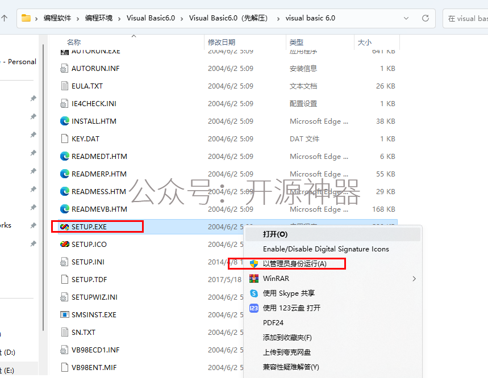Click the 123云盘 icon in context menu
488x378 pixels.
pos(254,308)
